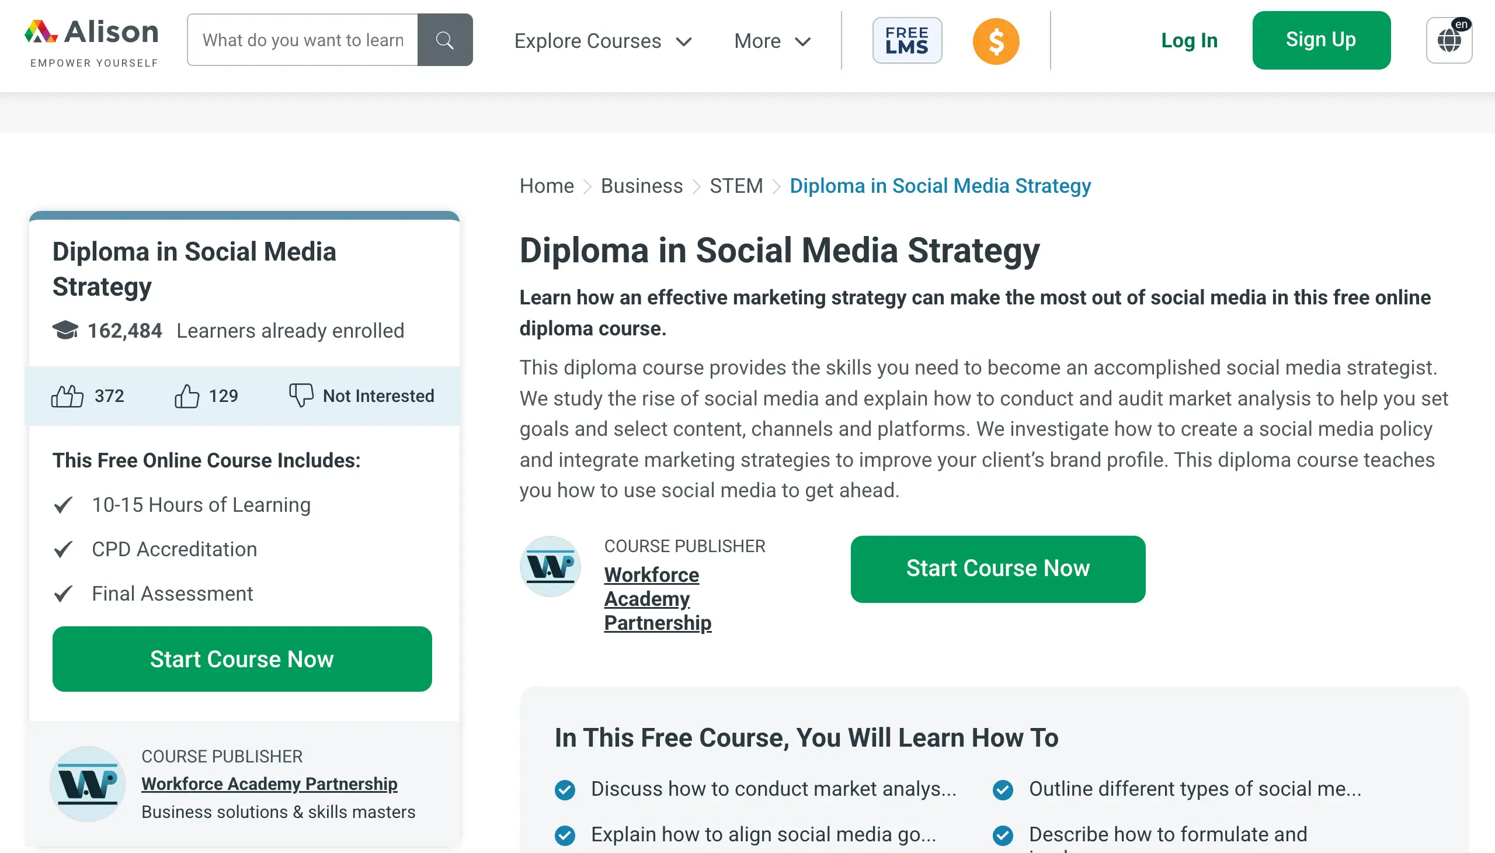The image size is (1495, 853).
Task: Click the Not Interested thumbs-down icon
Action: click(301, 395)
